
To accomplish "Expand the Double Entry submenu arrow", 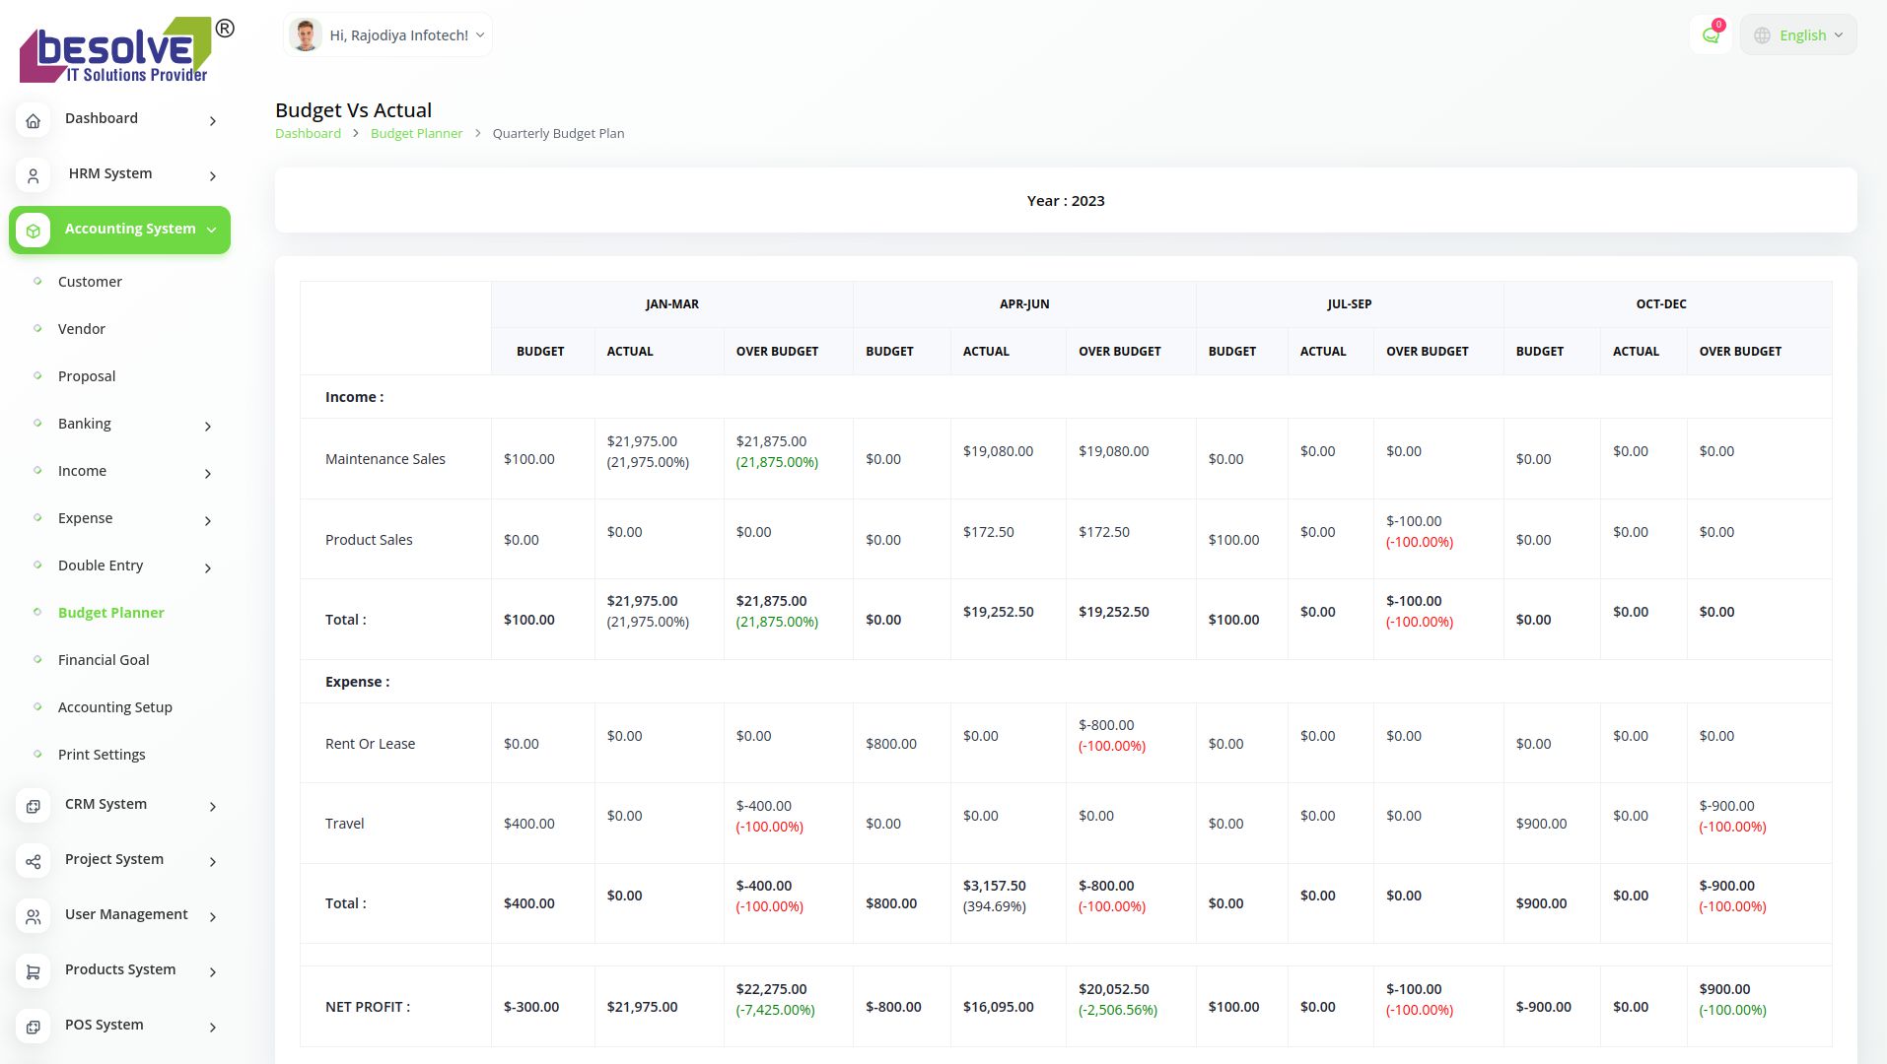I will [208, 567].
